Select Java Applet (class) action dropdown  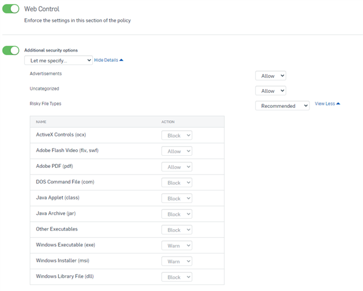coord(177,198)
